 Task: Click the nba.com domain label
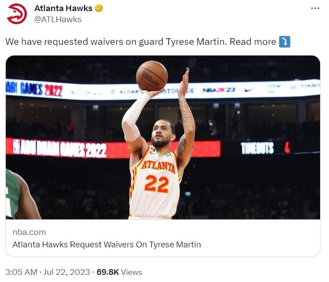[29, 232]
